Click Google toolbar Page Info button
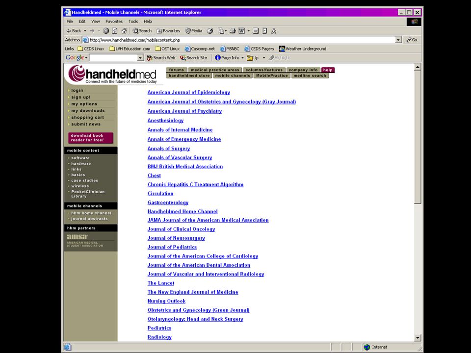Image resolution: width=471 pixels, height=353 pixels. tap(227, 58)
